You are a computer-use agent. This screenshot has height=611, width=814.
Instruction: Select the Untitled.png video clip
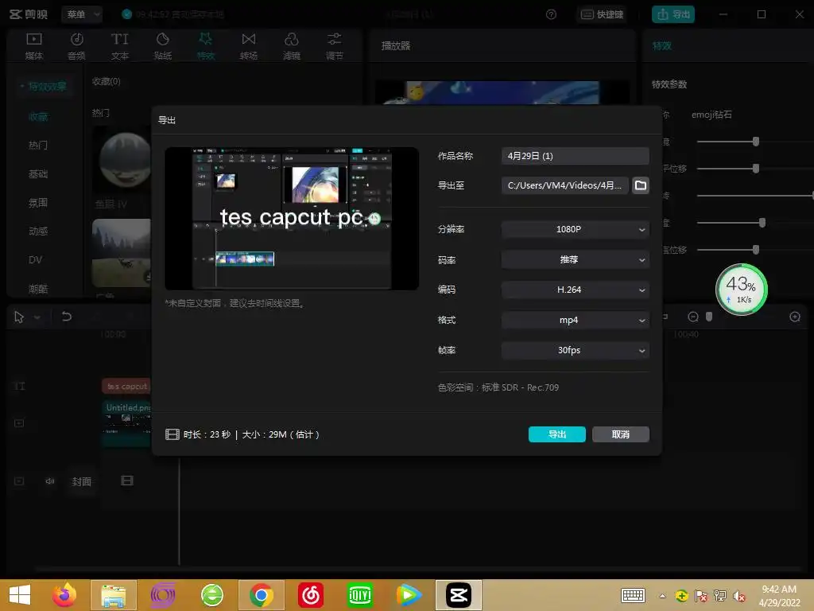pyautogui.click(x=128, y=423)
